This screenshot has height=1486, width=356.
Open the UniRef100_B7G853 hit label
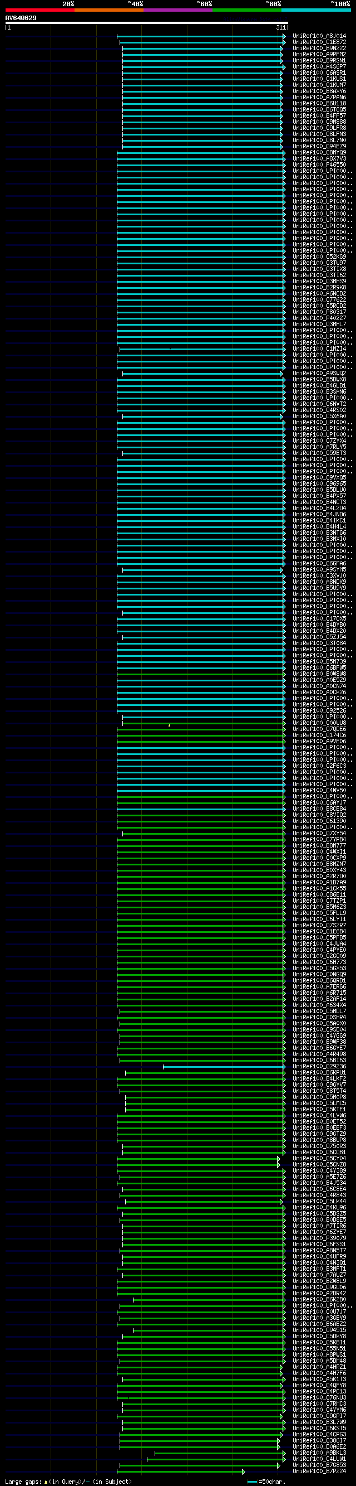(319, 1465)
